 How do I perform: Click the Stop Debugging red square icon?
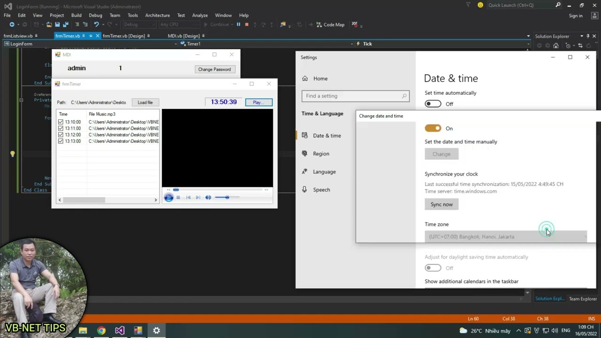click(247, 24)
